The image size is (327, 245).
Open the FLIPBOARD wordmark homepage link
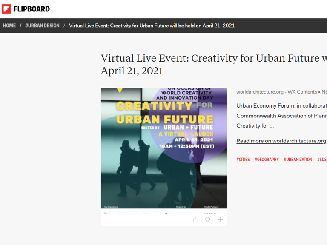32,9
